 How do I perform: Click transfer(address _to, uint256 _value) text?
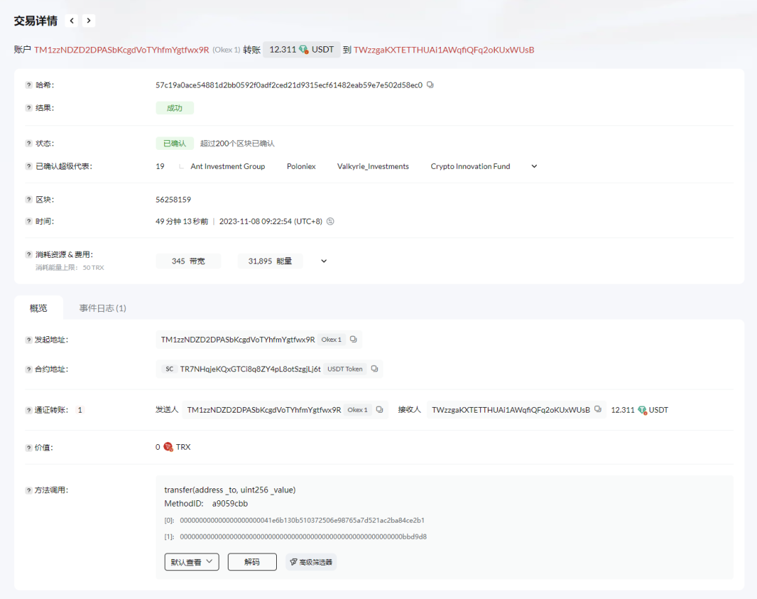point(230,490)
